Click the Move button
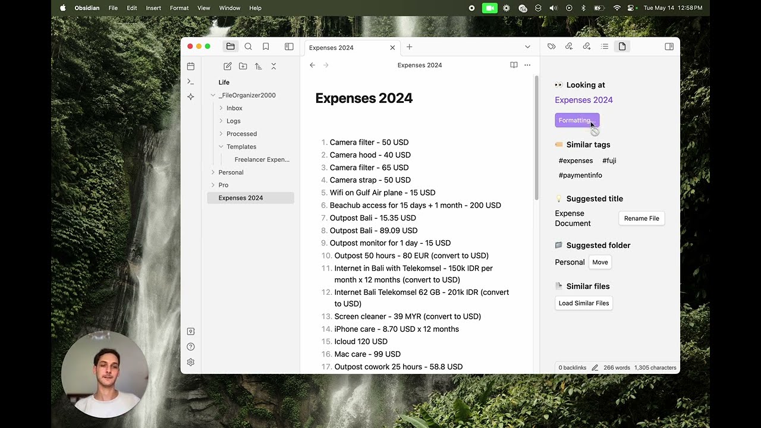 [600, 262]
